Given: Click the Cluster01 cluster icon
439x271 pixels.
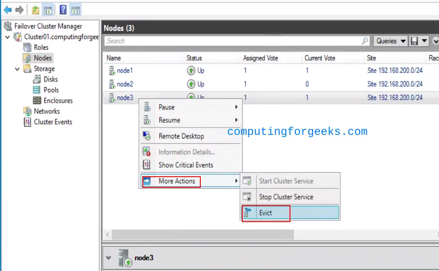Looking at the screenshot, I should click(x=18, y=37).
